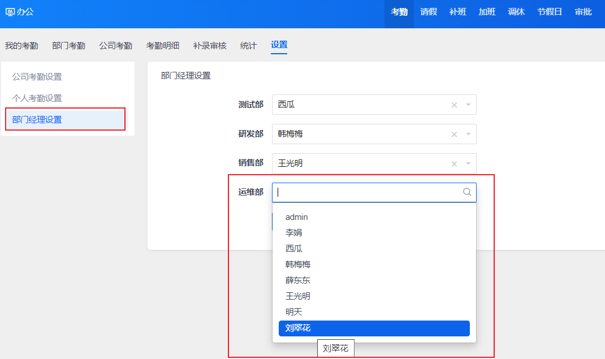This screenshot has height=359, width=605.
Task: Expand the 研发部 dropdown arrow
Action: pyautogui.click(x=468, y=134)
